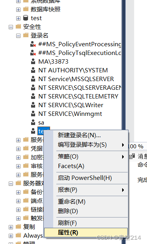Click the 数据库快照 folder icon
147x244 pixels.
tap(26, 9)
